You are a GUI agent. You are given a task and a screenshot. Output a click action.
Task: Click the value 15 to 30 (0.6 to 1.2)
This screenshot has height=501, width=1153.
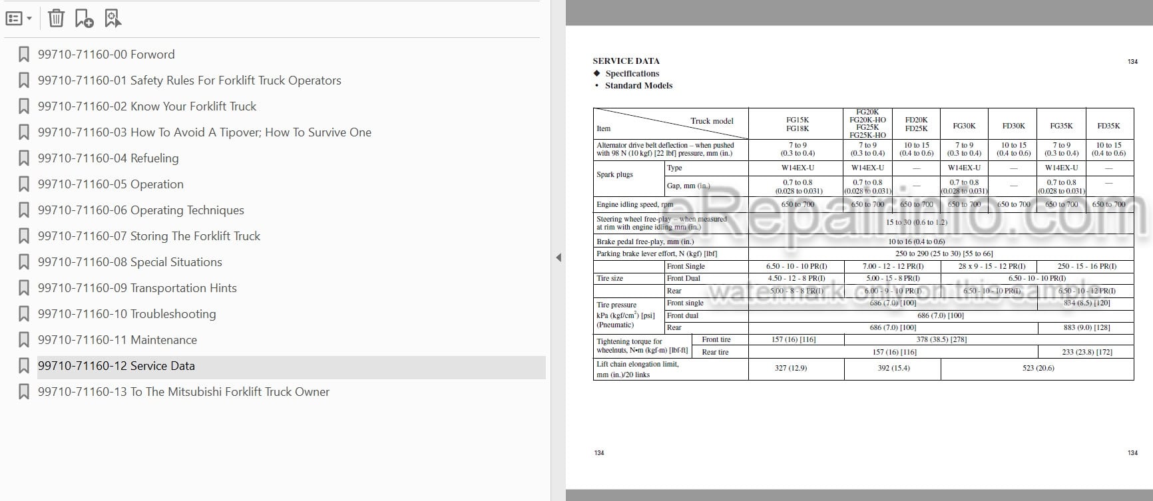pyautogui.click(x=916, y=223)
